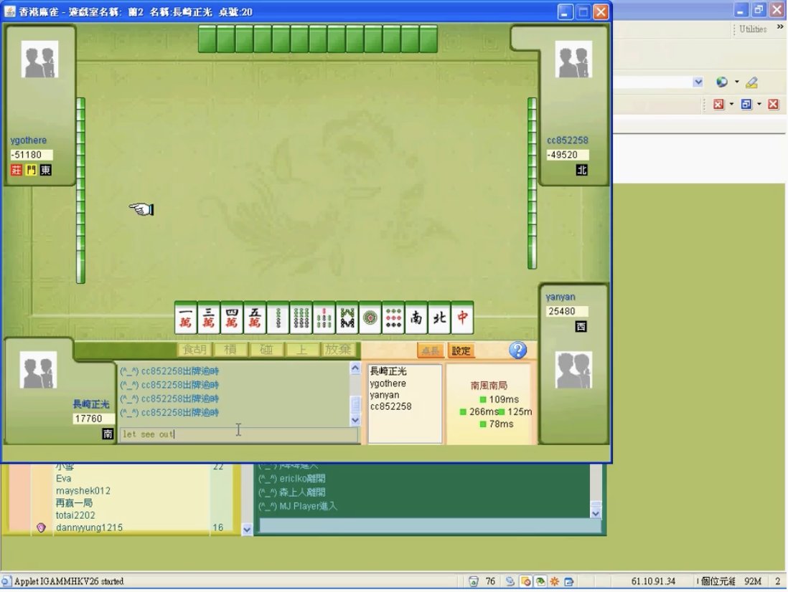
Task: Click the 南 seat badge under 長崎正光
Action: click(108, 434)
